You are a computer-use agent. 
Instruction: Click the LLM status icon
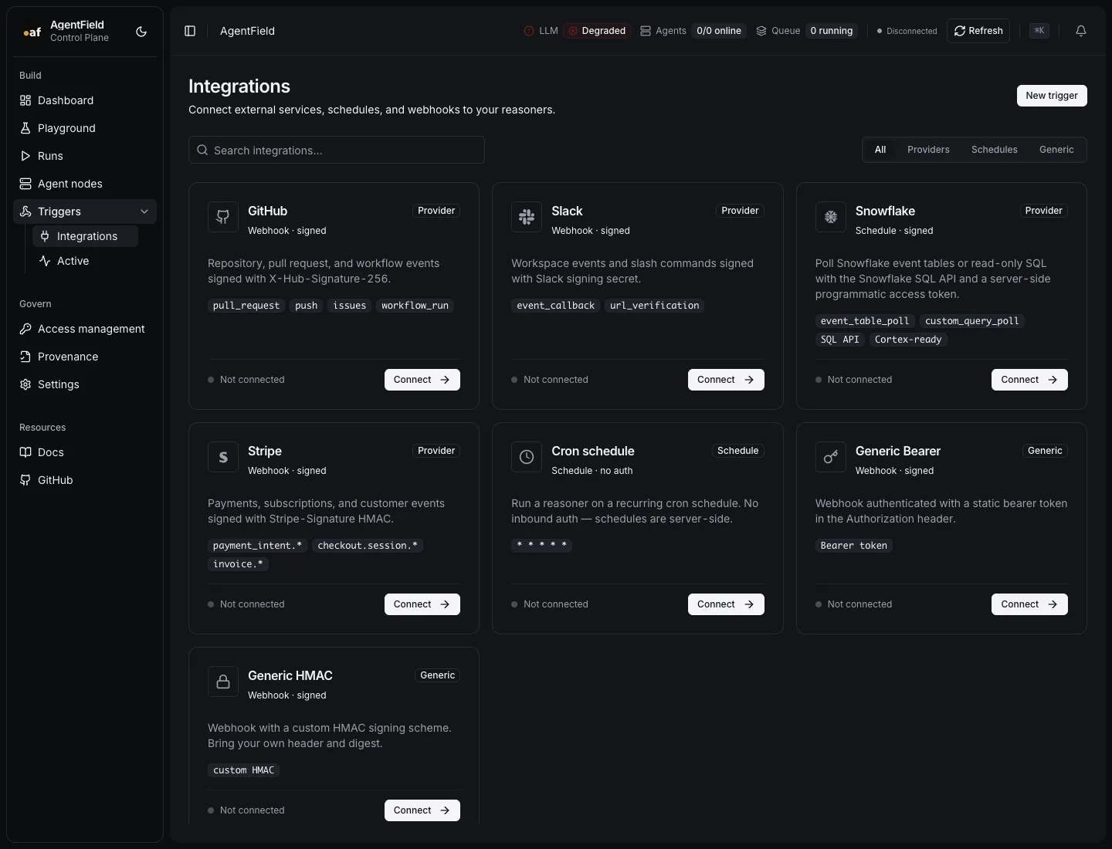point(529,31)
